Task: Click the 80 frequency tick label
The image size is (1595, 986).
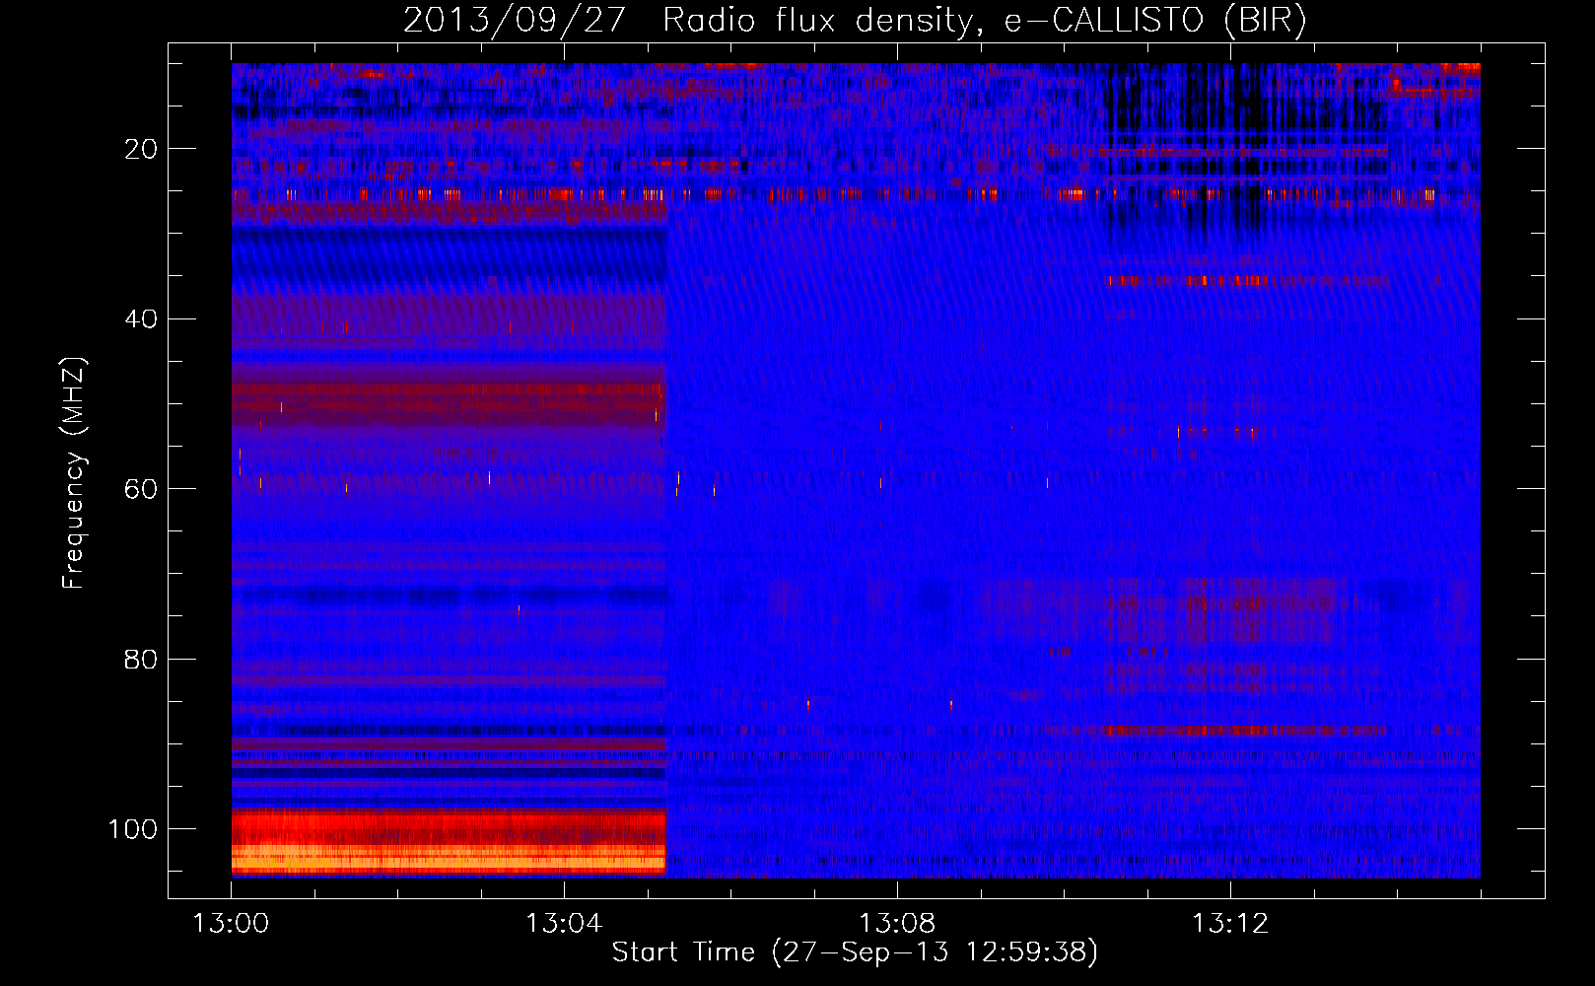Action: pos(141,659)
